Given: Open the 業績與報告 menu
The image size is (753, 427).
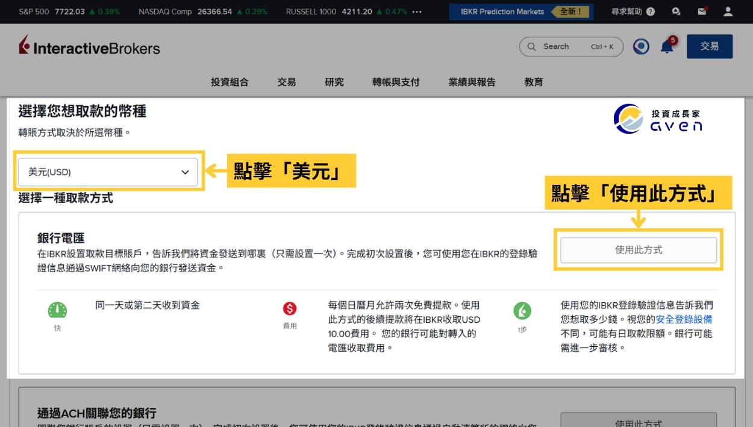Looking at the screenshot, I should pyautogui.click(x=472, y=82).
